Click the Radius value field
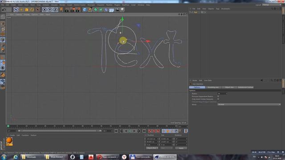This screenshot has height=160, width=285. 222,94
